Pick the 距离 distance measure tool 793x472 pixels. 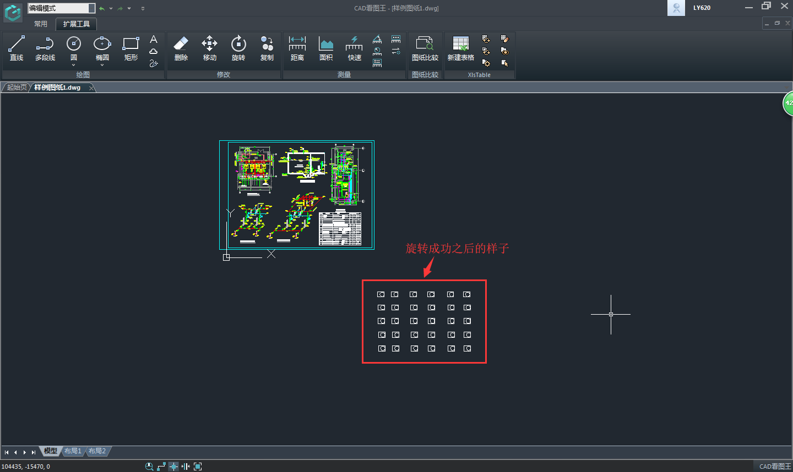click(297, 48)
